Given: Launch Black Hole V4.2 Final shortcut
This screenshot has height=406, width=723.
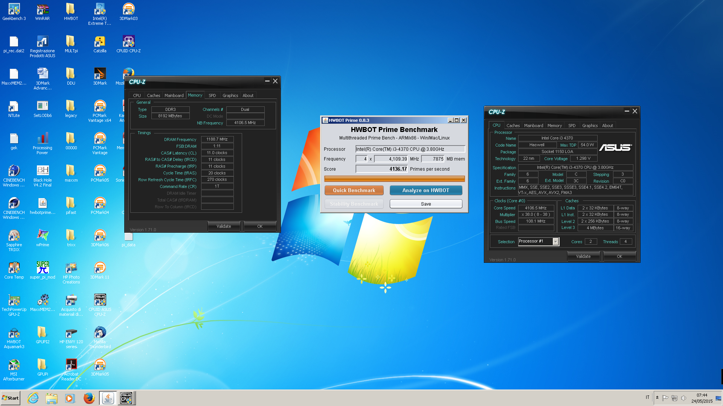Looking at the screenshot, I should [x=43, y=176].
